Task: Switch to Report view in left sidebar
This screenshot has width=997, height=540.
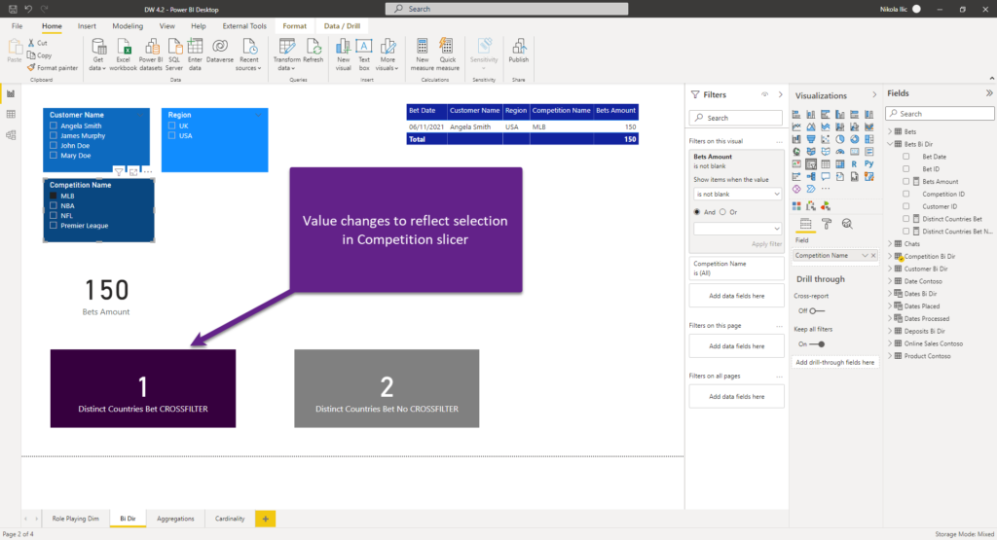Action: coord(11,94)
